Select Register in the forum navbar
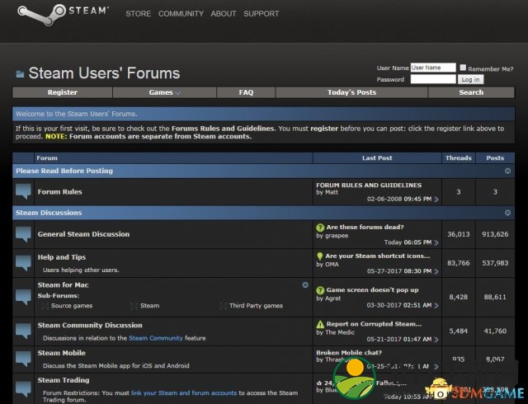The width and height of the screenshot is (528, 404). (x=63, y=92)
